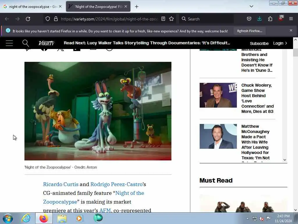The width and height of the screenshot is (298, 224).
Task: Click the Zoopocalypse animated still image
Action: (x=98, y=111)
